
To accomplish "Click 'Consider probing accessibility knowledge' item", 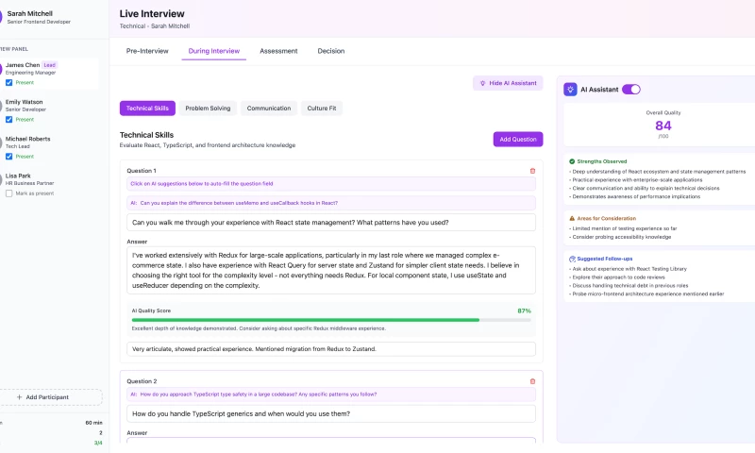I will tap(620, 237).
